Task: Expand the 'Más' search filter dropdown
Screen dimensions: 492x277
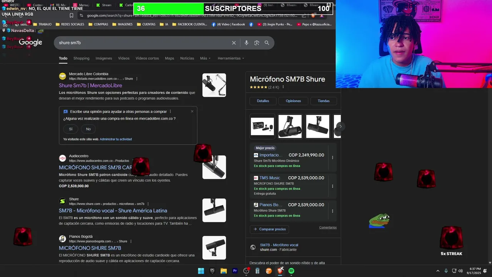Action: click(x=205, y=58)
